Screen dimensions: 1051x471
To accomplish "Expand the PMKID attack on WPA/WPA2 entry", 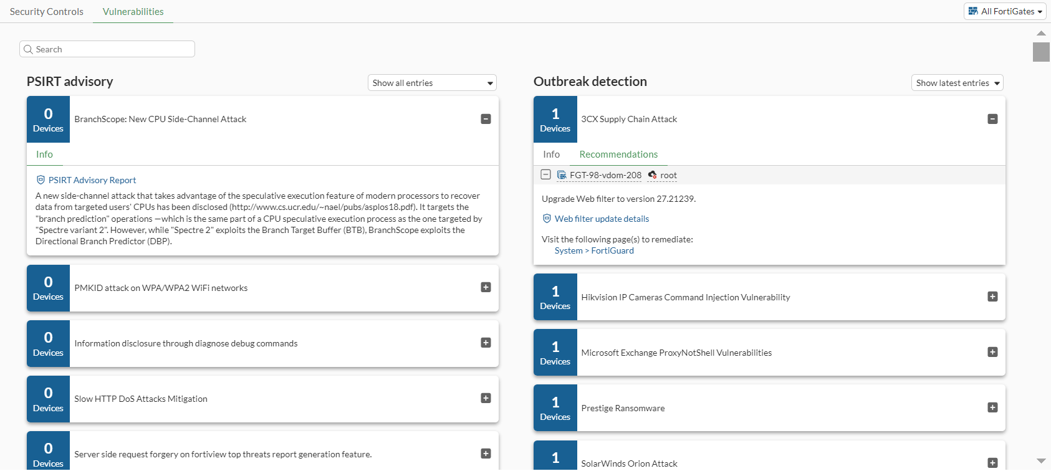I will (486, 287).
